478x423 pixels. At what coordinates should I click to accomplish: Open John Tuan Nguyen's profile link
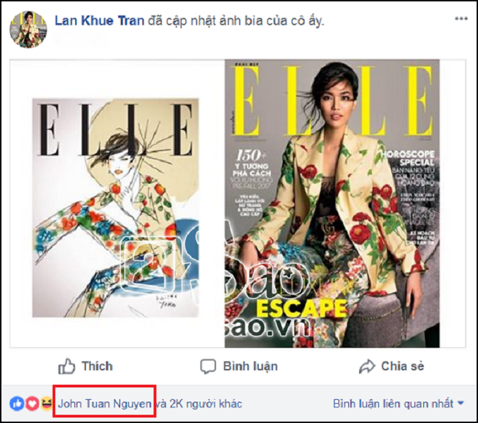click(104, 404)
